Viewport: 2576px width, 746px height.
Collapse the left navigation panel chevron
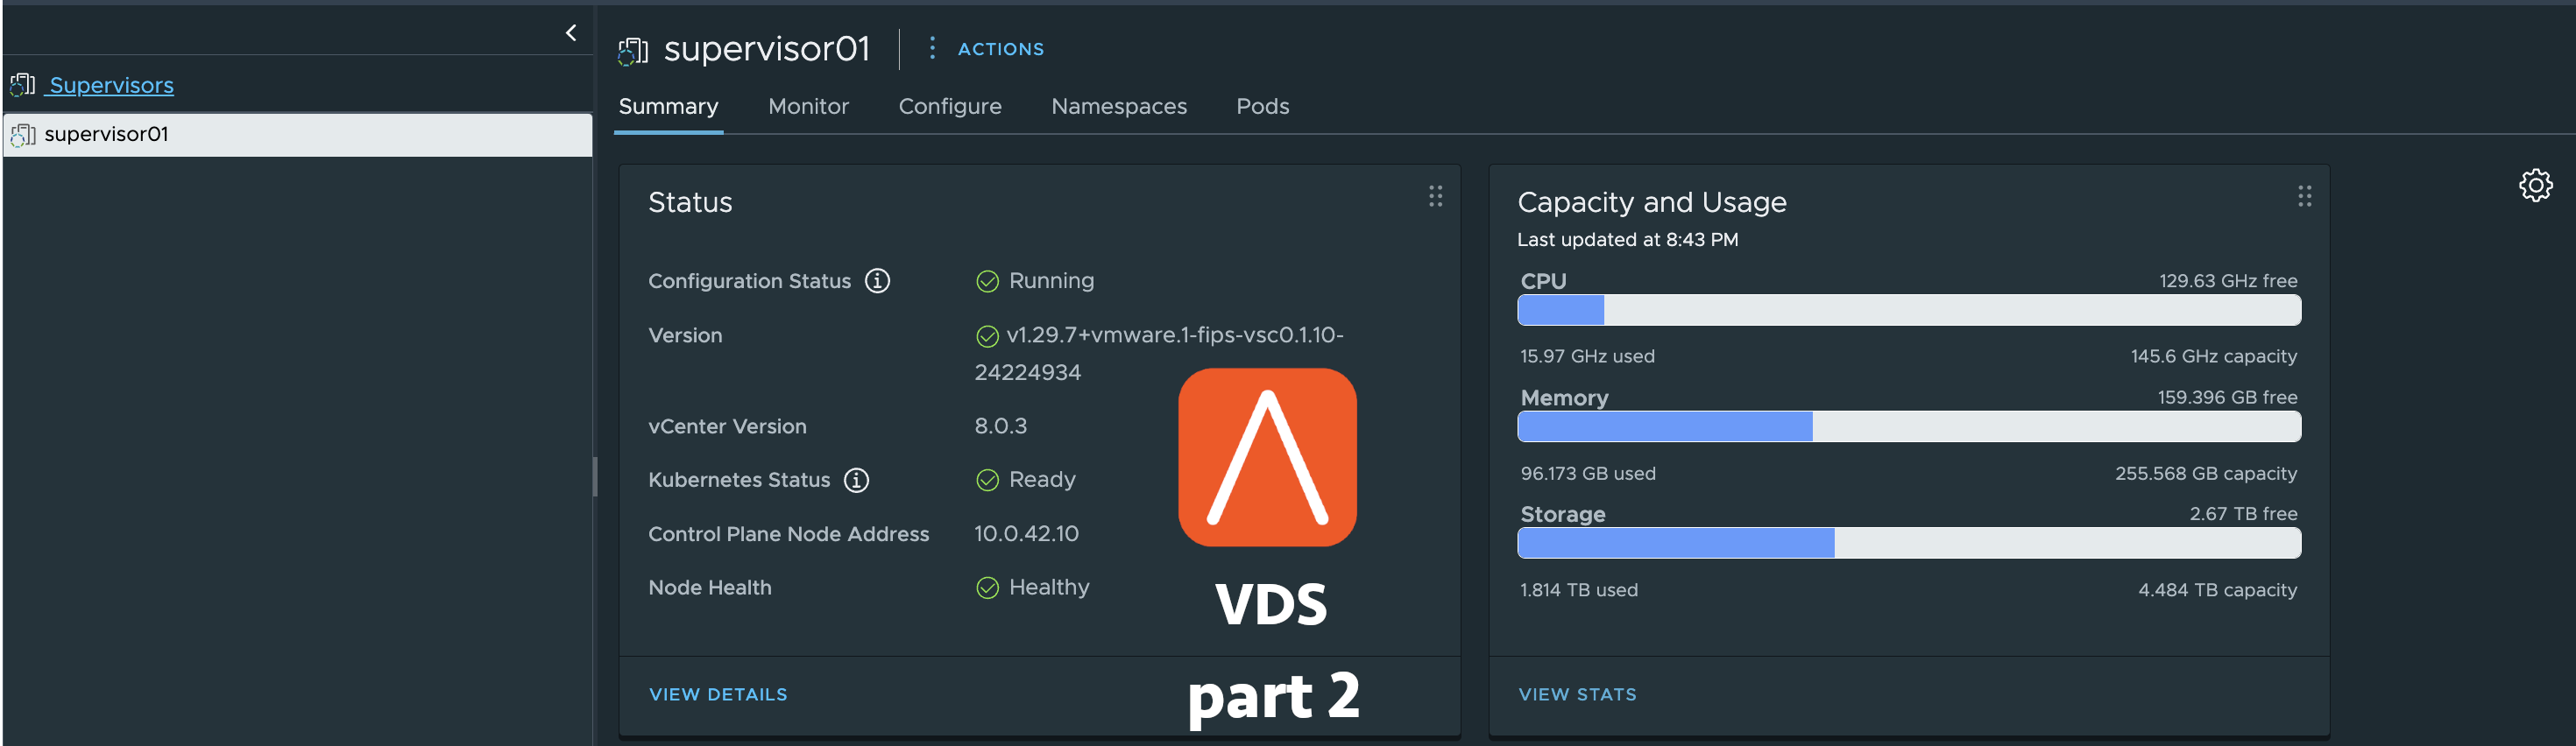coord(571,33)
